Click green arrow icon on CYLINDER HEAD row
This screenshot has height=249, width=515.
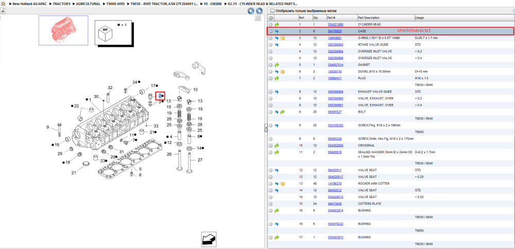tap(277, 25)
